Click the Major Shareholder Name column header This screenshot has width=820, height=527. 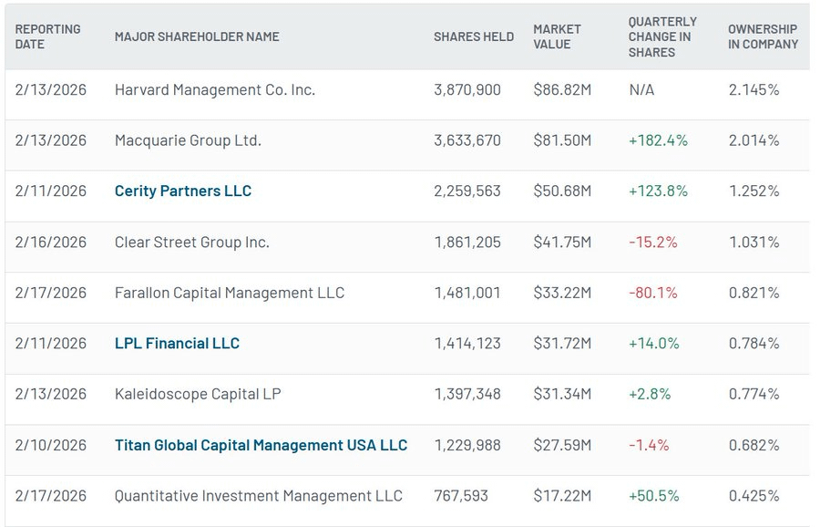tap(197, 36)
